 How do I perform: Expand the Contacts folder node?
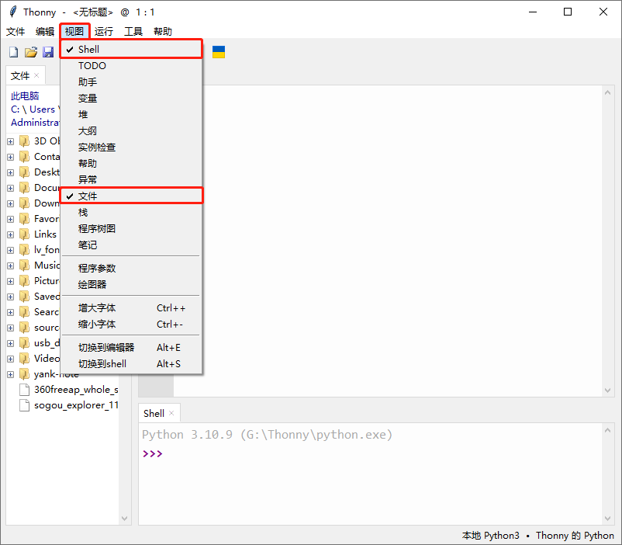coord(11,157)
